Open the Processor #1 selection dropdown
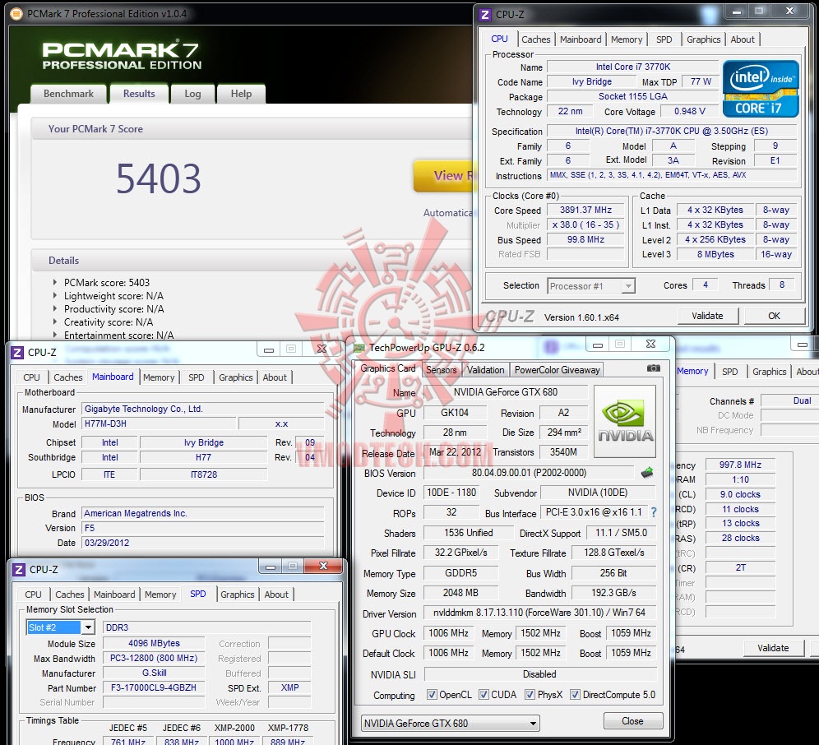The height and width of the screenshot is (745, 819). (x=628, y=286)
